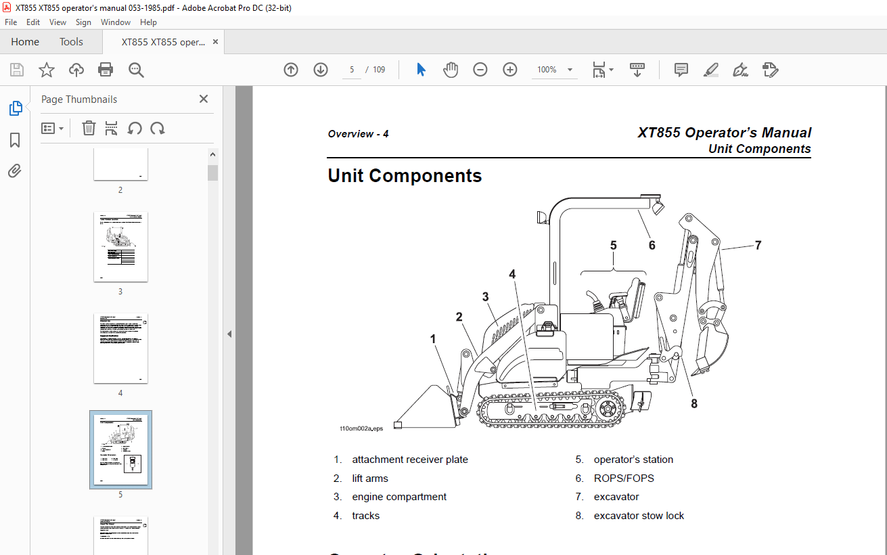Click the 'tracks' legend text
The width and height of the screenshot is (887, 555).
[366, 516]
